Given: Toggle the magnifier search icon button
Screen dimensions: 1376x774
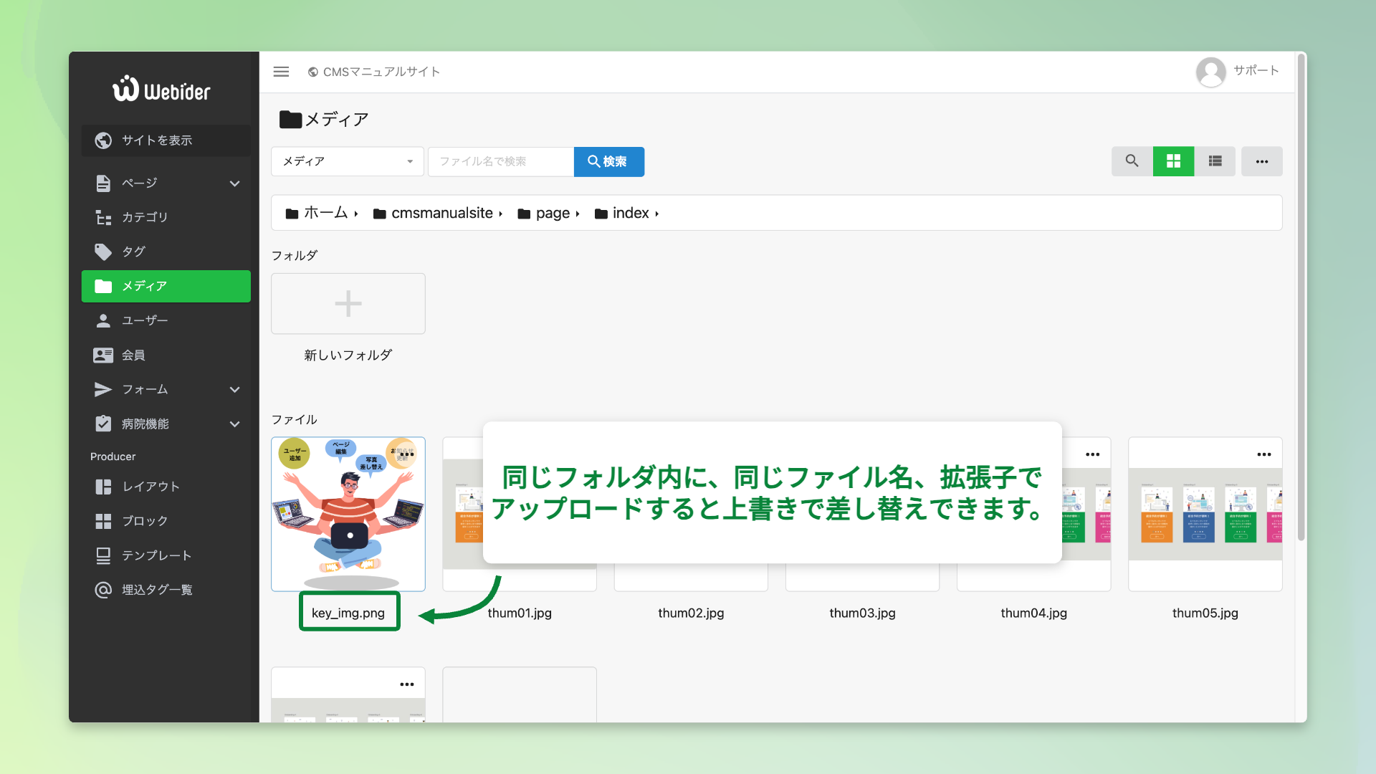Looking at the screenshot, I should click(1132, 161).
